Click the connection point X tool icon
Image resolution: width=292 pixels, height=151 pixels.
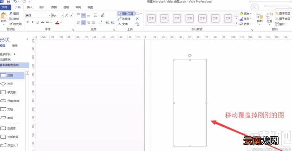(137, 19)
